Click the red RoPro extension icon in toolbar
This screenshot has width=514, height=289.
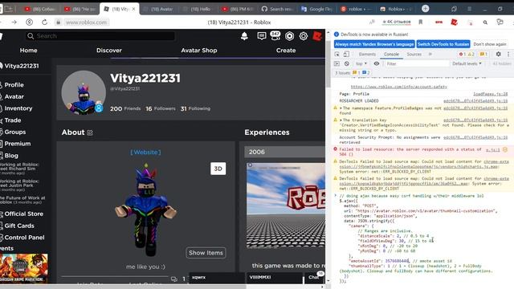(x=454, y=22)
